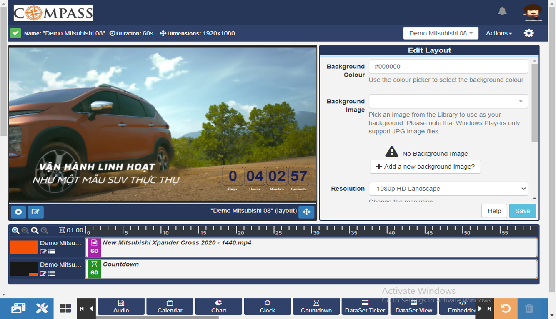Click Add a new background image
The height and width of the screenshot is (319, 556).
click(425, 167)
